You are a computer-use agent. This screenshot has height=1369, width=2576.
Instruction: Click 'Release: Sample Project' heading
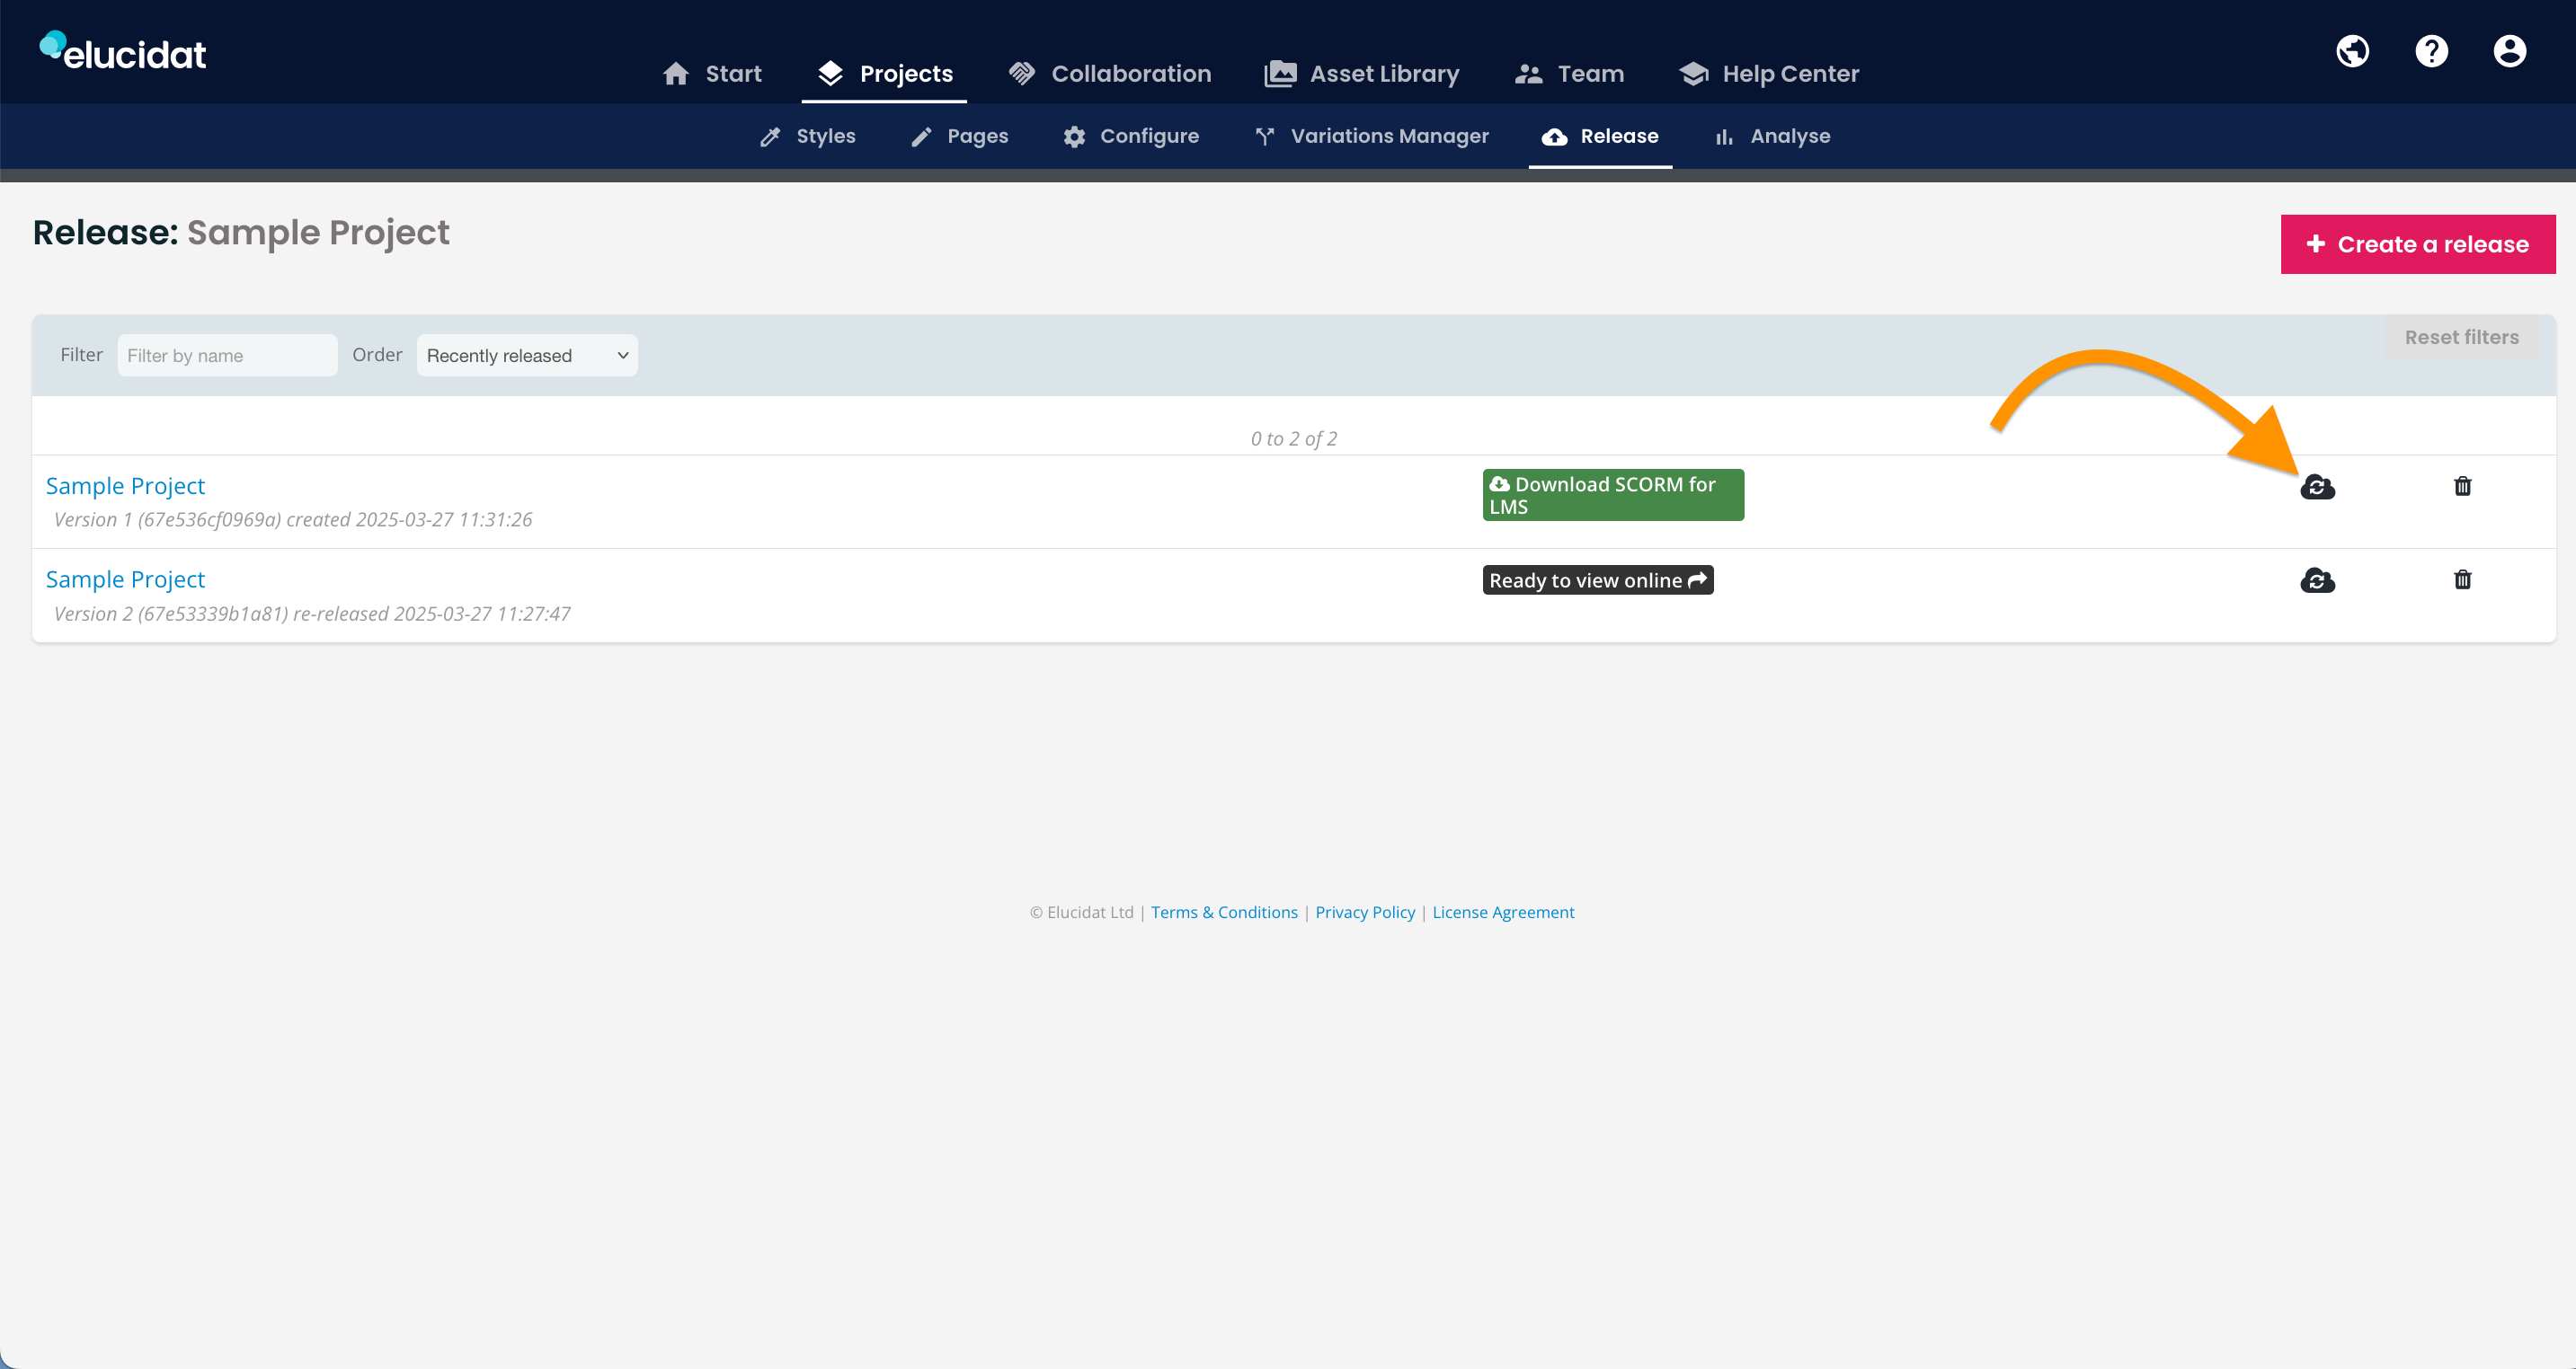[x=241, y=232]
